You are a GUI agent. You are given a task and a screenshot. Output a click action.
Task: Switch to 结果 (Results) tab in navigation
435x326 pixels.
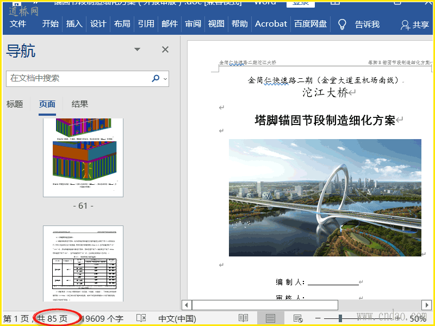coord(80,104)
